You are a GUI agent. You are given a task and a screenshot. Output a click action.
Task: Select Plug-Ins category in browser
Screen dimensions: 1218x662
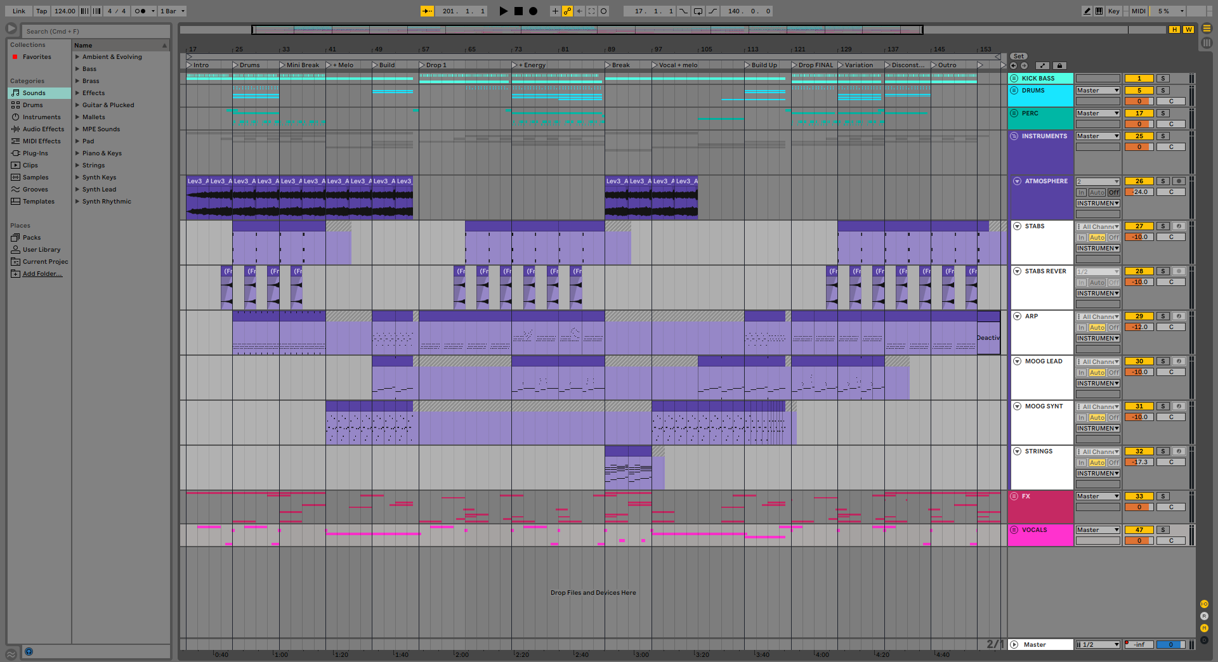pyautogui.click(x=39, y=153)
